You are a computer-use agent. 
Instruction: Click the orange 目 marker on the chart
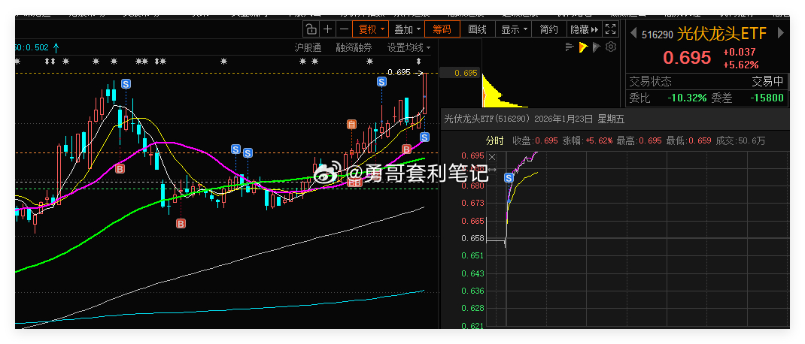[351, 124]
